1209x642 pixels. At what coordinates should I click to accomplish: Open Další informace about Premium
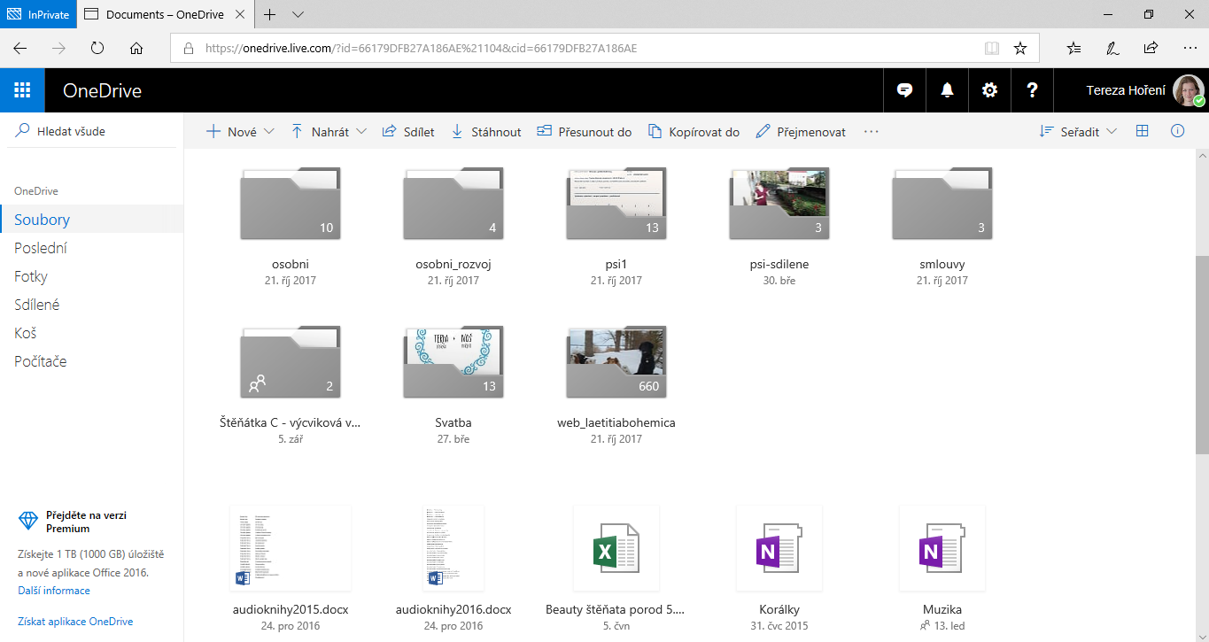point(53,590)
